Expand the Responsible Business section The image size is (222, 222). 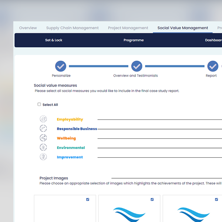[77, 129]
